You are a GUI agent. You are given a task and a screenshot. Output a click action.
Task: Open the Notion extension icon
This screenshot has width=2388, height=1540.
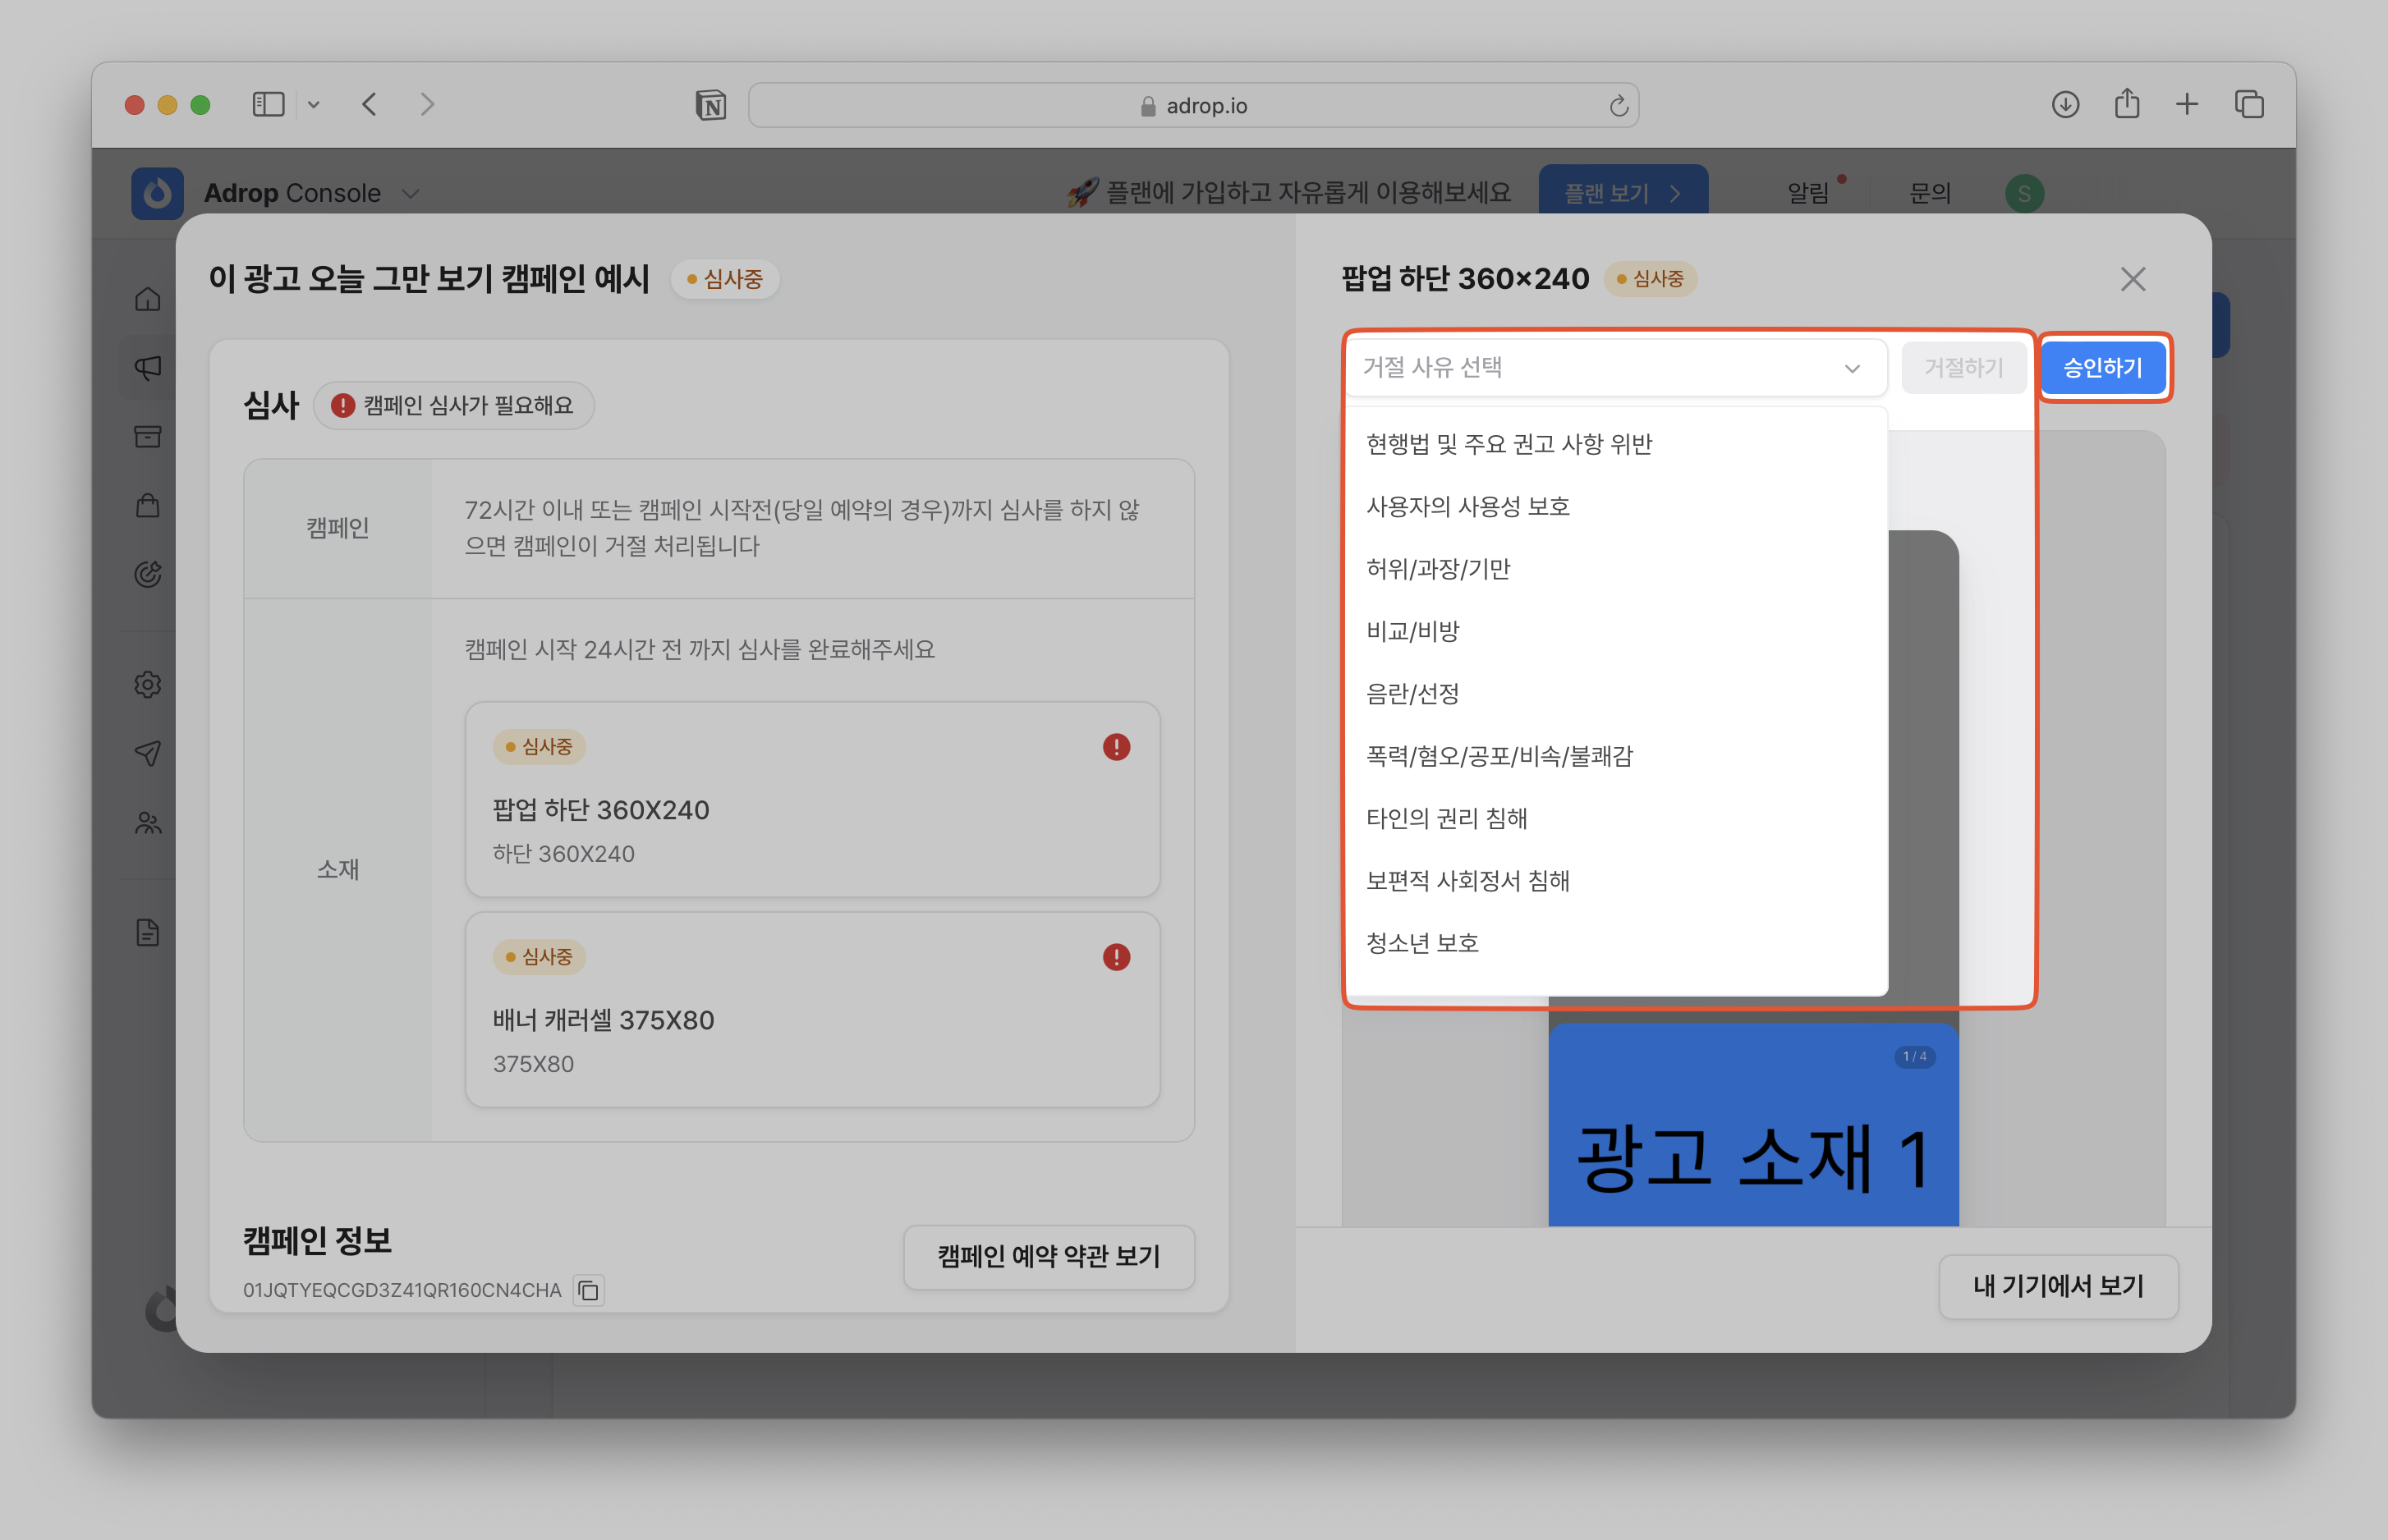(710, 105)
